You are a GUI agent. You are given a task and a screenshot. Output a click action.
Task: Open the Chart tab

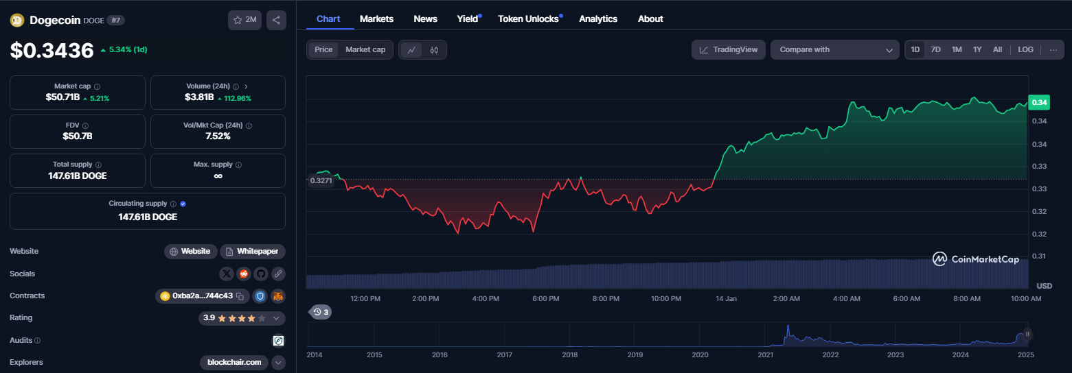coord(328,19)
